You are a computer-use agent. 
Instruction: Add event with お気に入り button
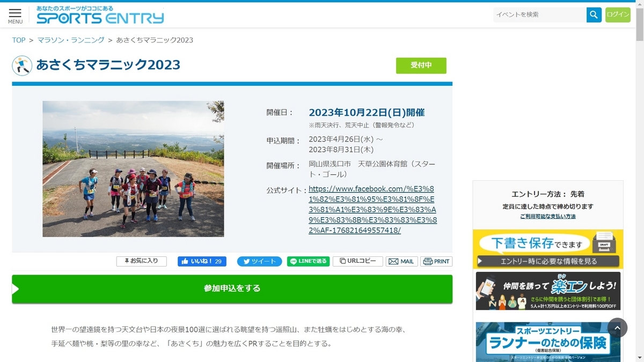coord(142,261)
